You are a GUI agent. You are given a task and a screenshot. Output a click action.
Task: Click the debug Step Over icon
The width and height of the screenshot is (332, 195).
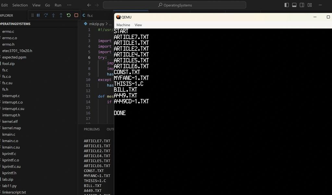point(46,15)
